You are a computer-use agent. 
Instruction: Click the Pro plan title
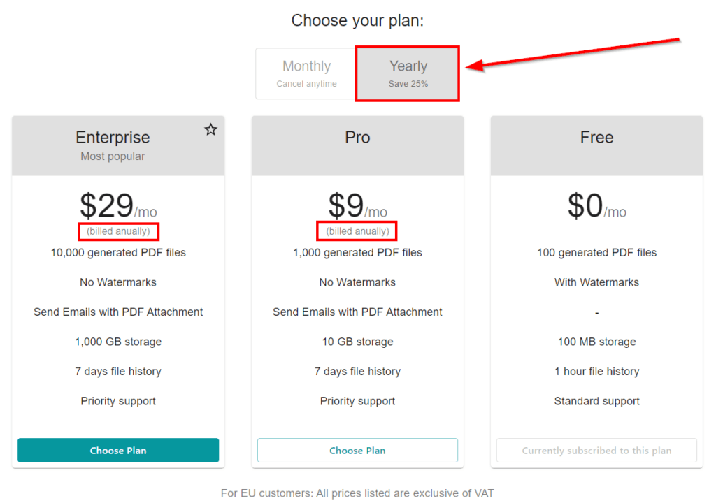[x=357, y=138]
